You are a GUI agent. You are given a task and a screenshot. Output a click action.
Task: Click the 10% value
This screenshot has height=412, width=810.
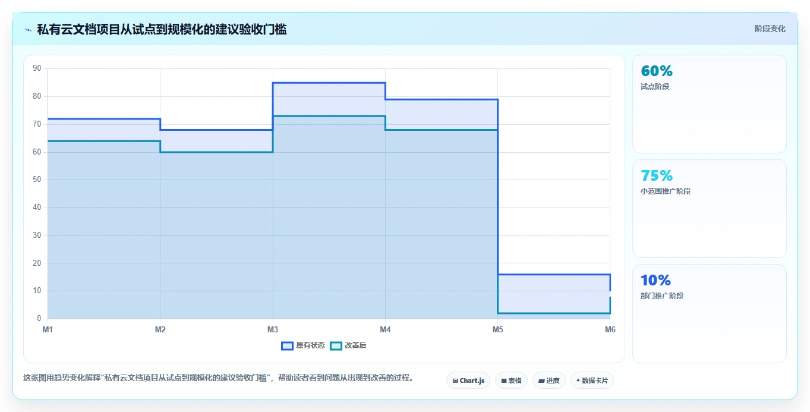[x=655, y=281]
